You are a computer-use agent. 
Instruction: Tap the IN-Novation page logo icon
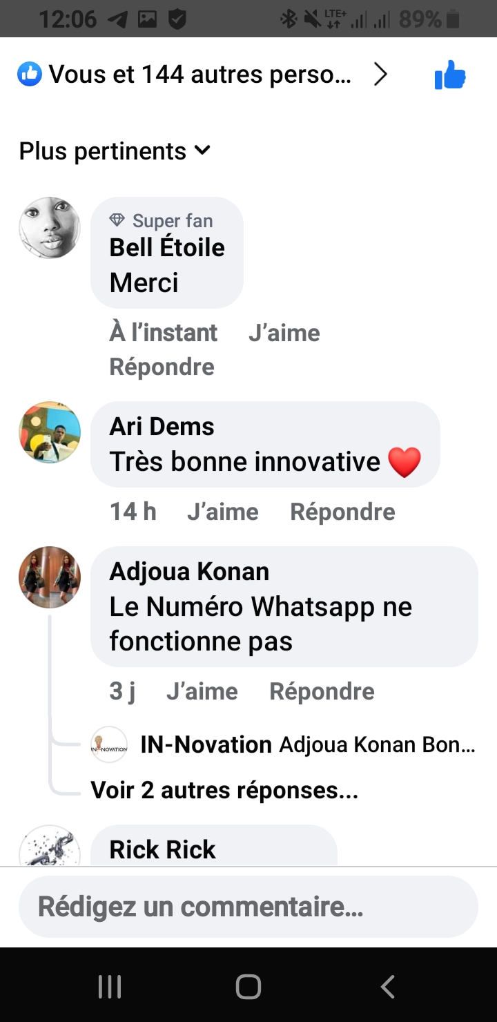point(109,744)
